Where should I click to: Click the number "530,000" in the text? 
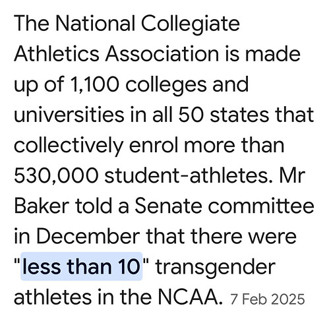click(56, 175)
